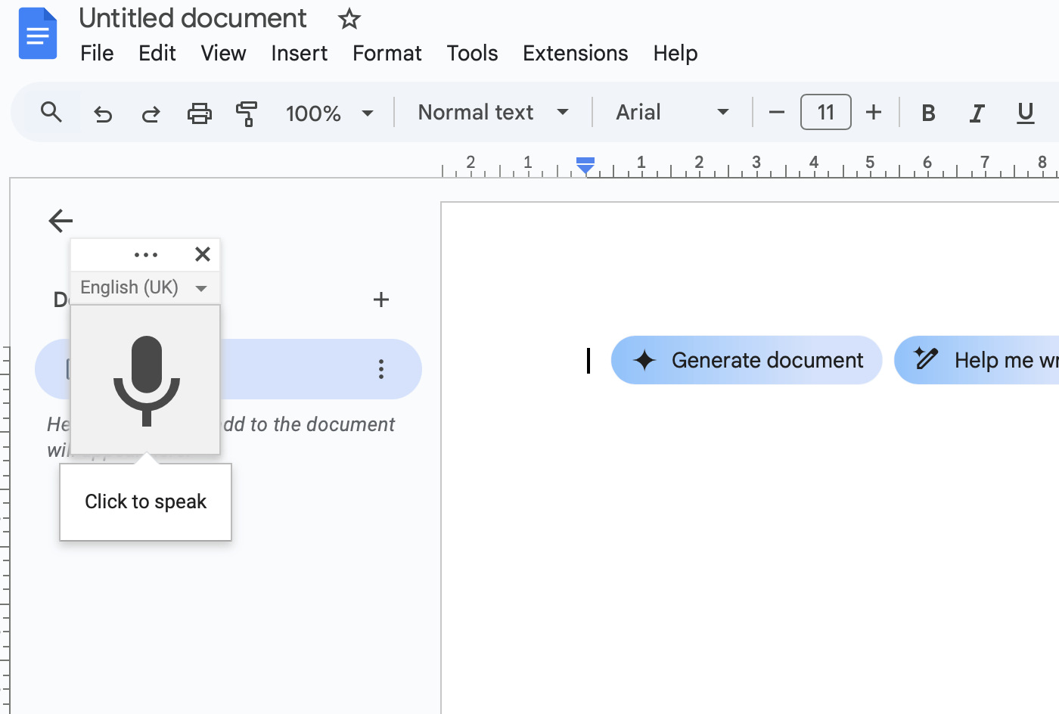The width and height of the screenshot is (1059, 714).
Task: Select the paint format tool
Action: [247, 112]
